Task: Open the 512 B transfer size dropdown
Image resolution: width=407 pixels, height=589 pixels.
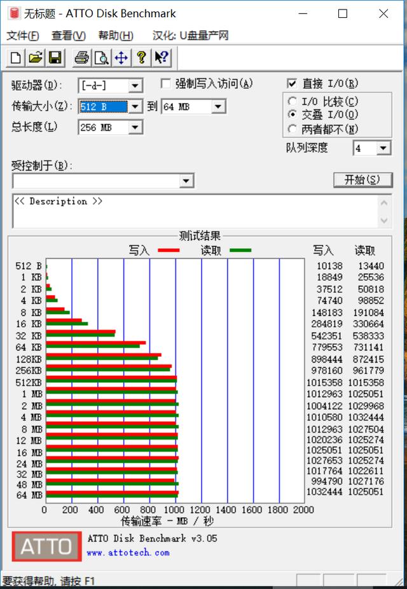Action: point(135,107)
